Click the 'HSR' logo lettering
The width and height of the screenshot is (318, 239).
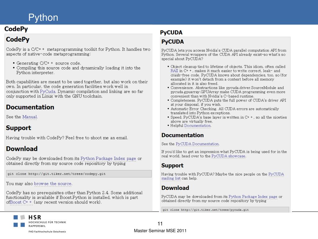[35, 218]
